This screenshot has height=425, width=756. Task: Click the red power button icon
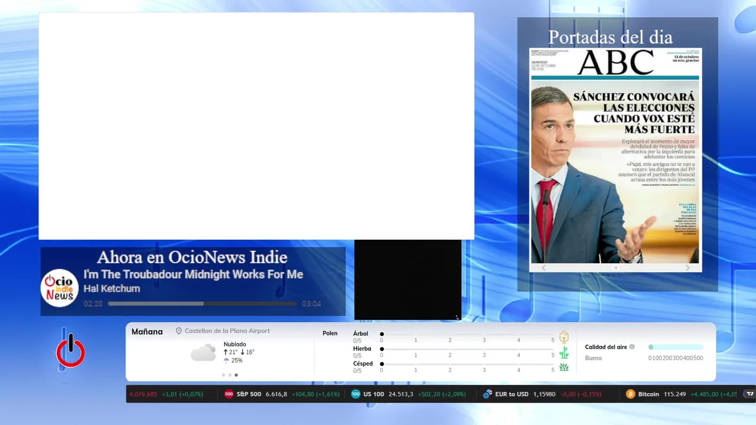point(70,352)
